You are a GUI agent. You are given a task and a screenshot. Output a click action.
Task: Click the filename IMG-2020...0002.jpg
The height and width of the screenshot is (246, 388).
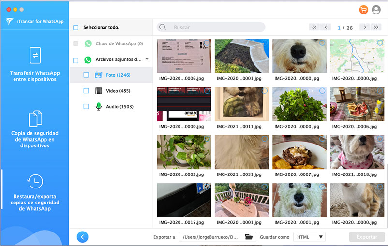[x=181, y=174]
